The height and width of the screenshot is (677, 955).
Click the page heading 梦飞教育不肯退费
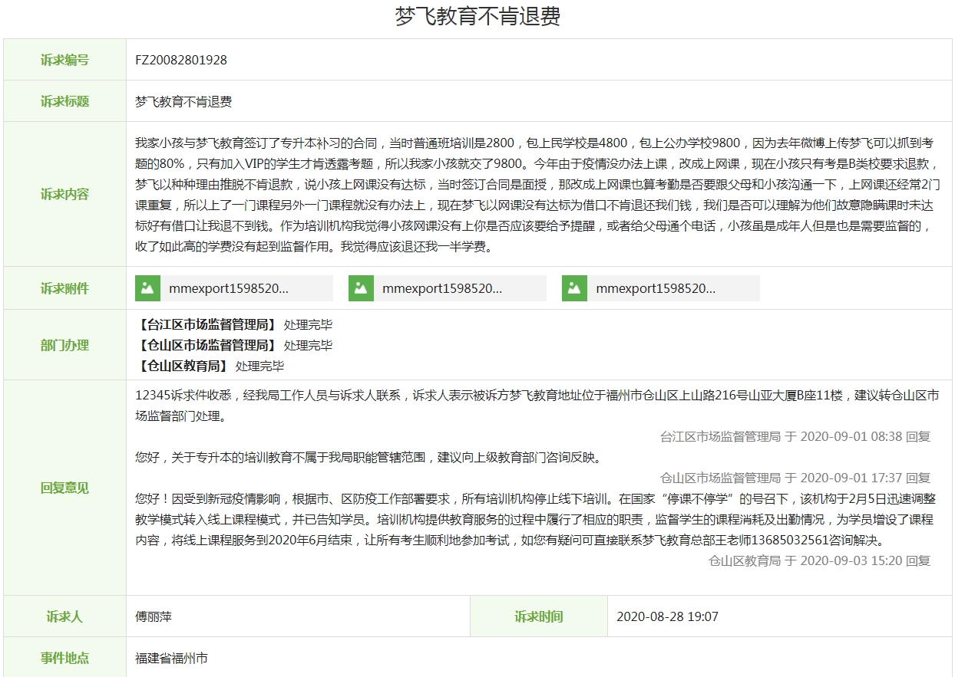[477, 17]
